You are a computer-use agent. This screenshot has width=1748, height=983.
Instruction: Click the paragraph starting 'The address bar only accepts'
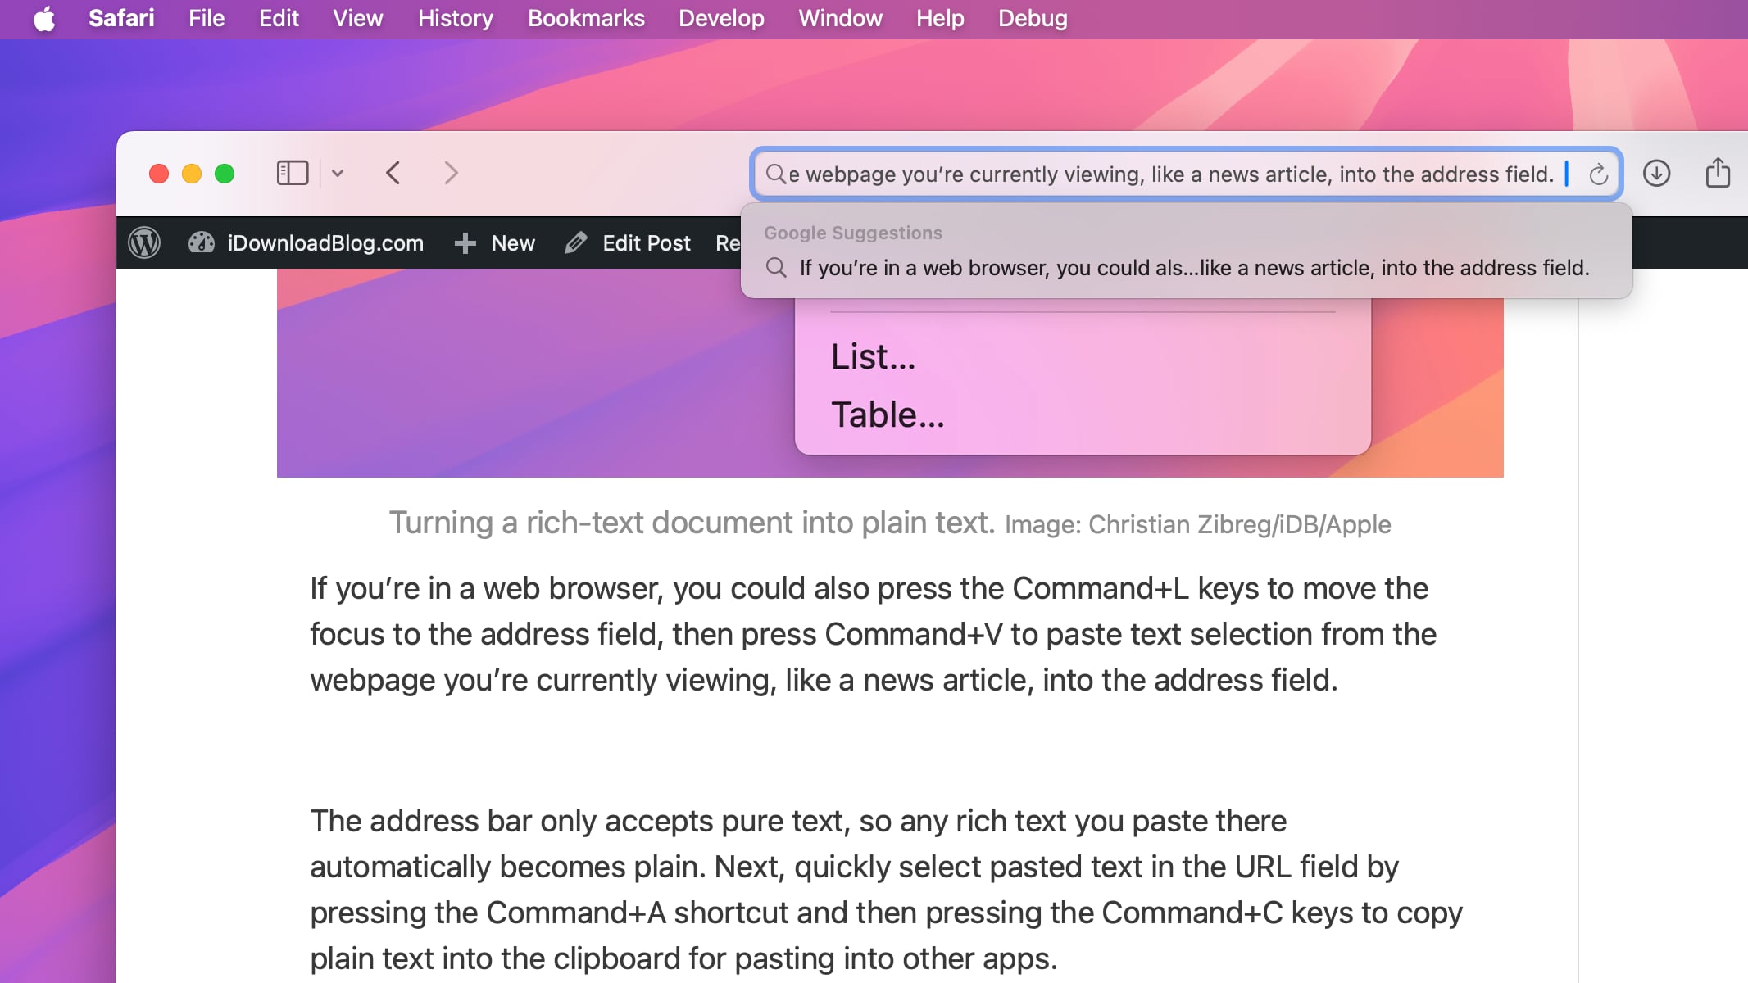pyautogui.click(x=886, y=890)
